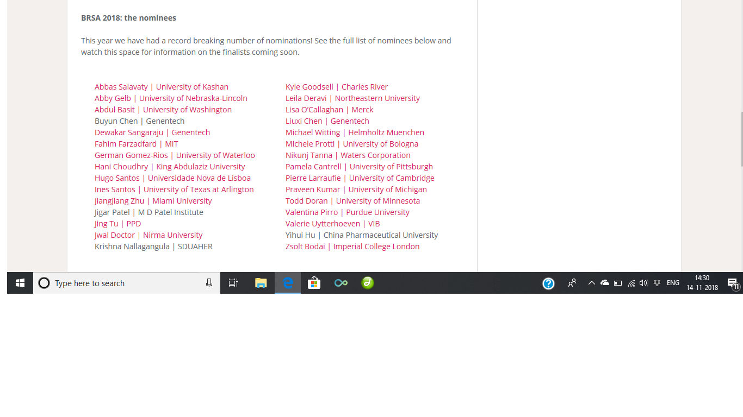Click the volume speaker icon
Image resolution: width=743 pixels, height=417 pixels.
tap(643, 283)
